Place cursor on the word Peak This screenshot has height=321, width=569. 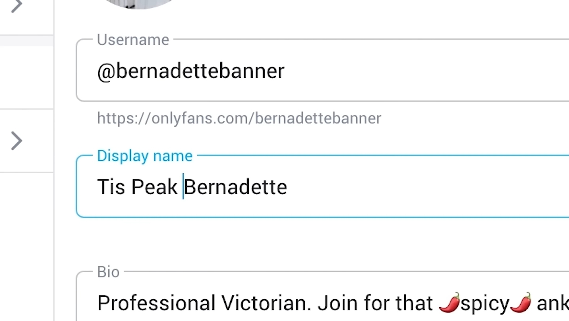(x=154, y=187)
